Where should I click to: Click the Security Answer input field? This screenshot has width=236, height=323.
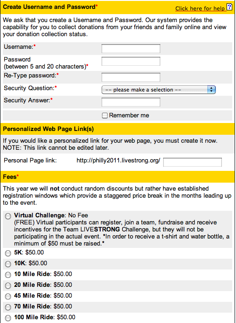[131, 102]
